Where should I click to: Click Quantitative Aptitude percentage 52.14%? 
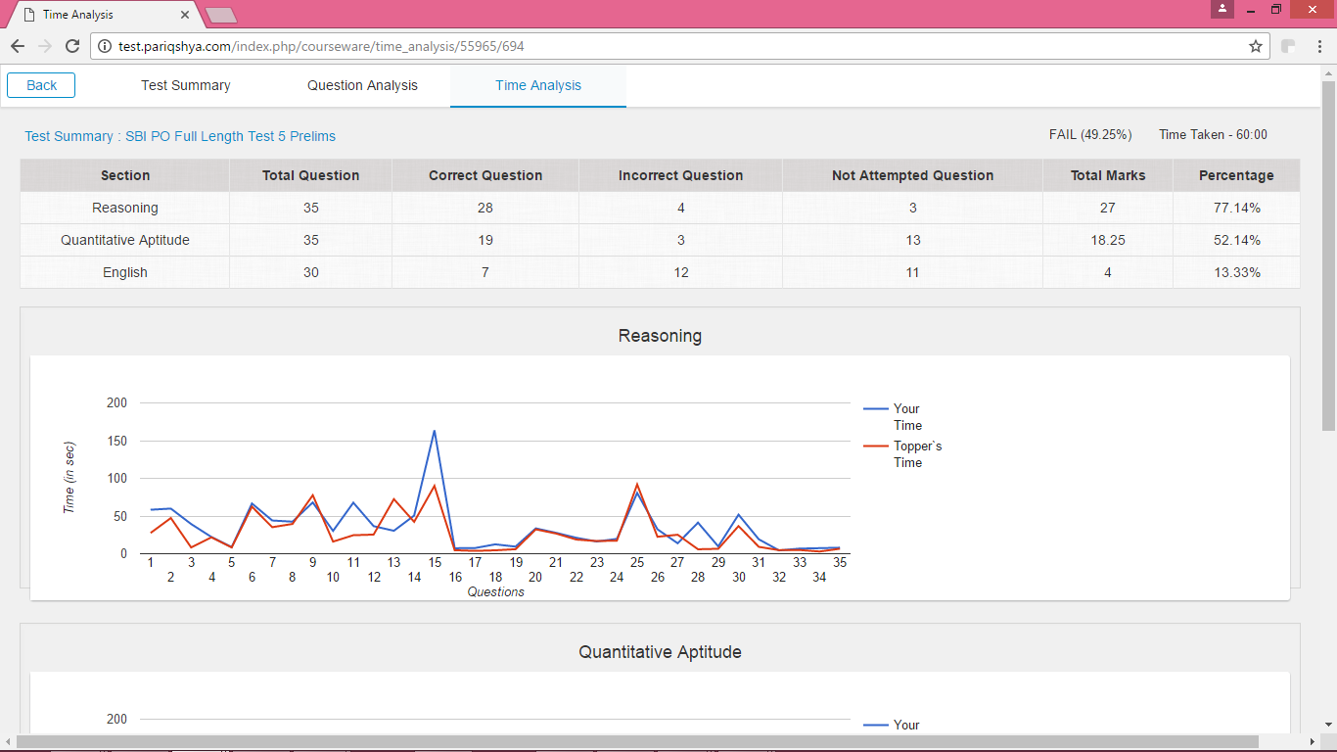(x=1237, y=240)
